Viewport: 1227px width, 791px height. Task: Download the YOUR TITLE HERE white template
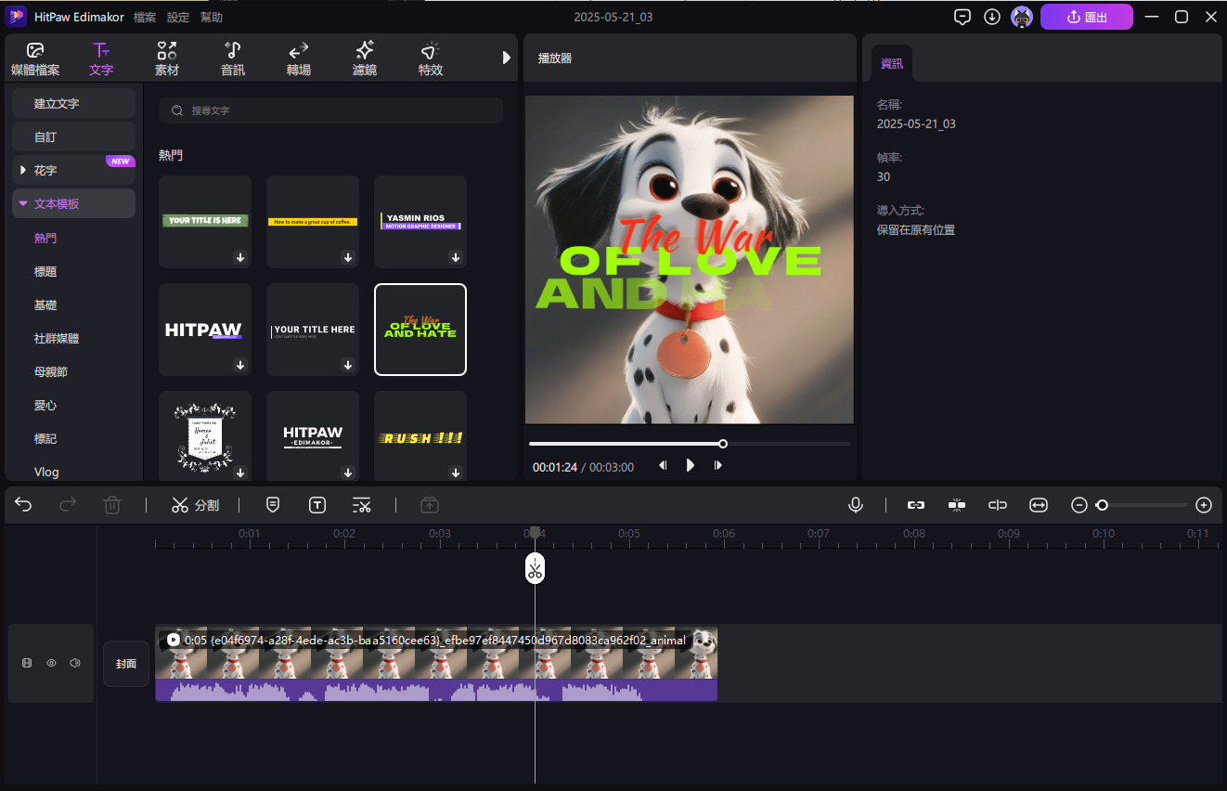348,365
